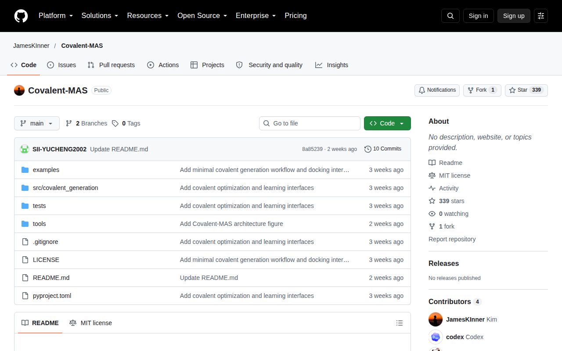Click the SII-YUCHENG2002 commit author avatar
Screen dimensions: 562x351
[25, 149]
